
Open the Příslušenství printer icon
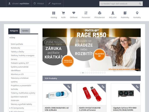point(100,13)
